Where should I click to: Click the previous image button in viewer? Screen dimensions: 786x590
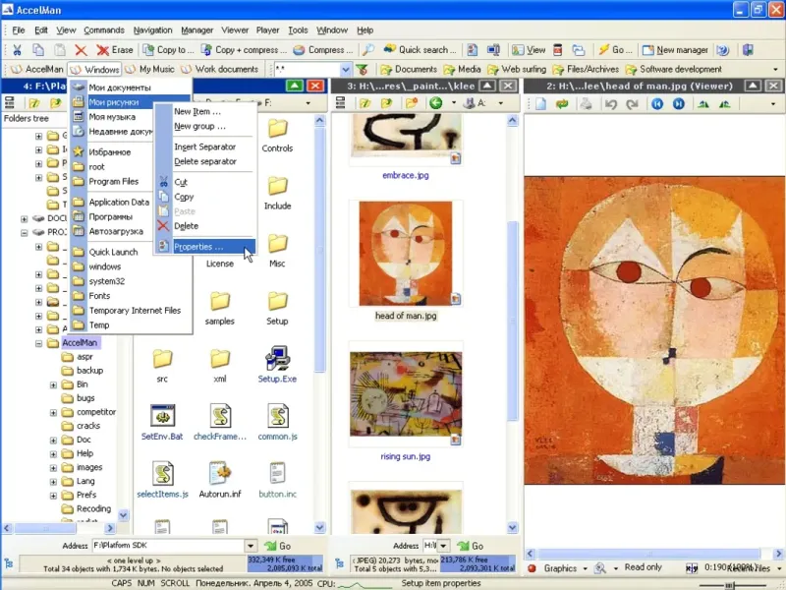tap(657, 104)
